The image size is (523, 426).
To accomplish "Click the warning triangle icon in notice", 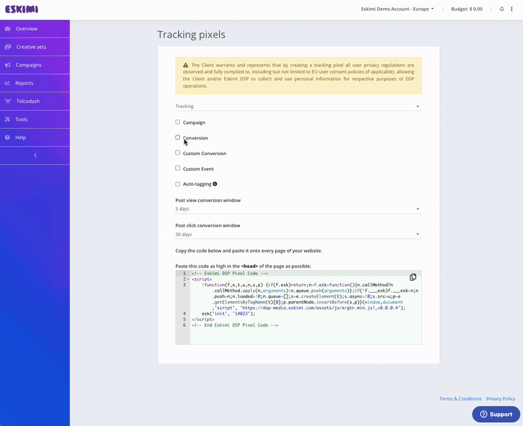I will click(x=186, y=65).
